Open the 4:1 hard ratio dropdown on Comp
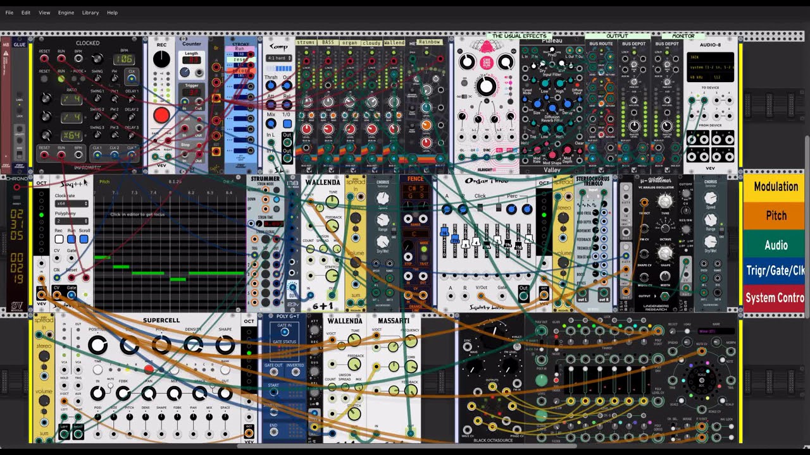Viewport: 810px width, 455px height. pos(278,58)
